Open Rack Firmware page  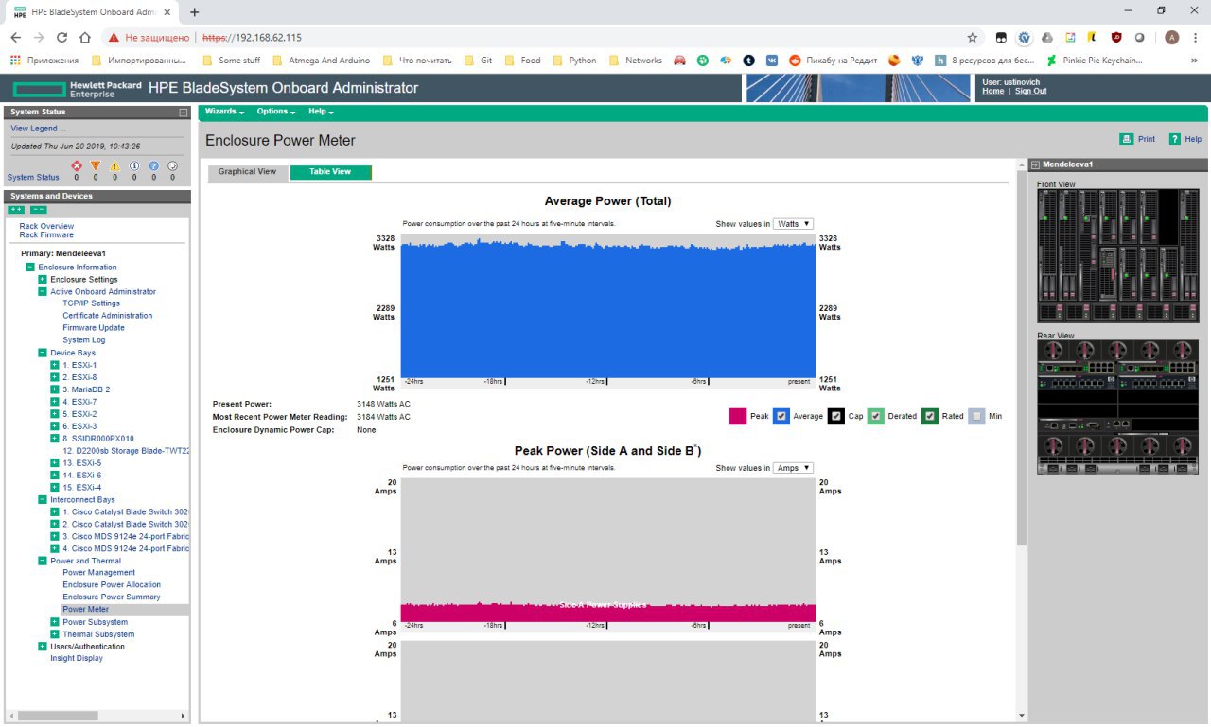[46, 234]
